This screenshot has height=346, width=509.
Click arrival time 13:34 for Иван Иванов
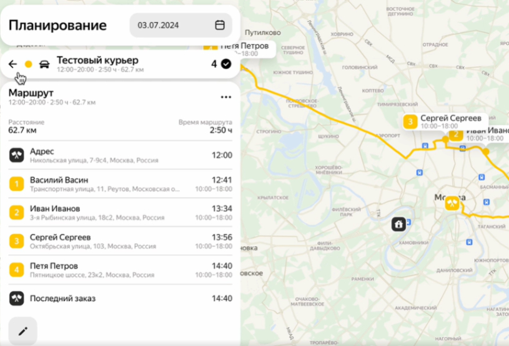coord(222,208)
